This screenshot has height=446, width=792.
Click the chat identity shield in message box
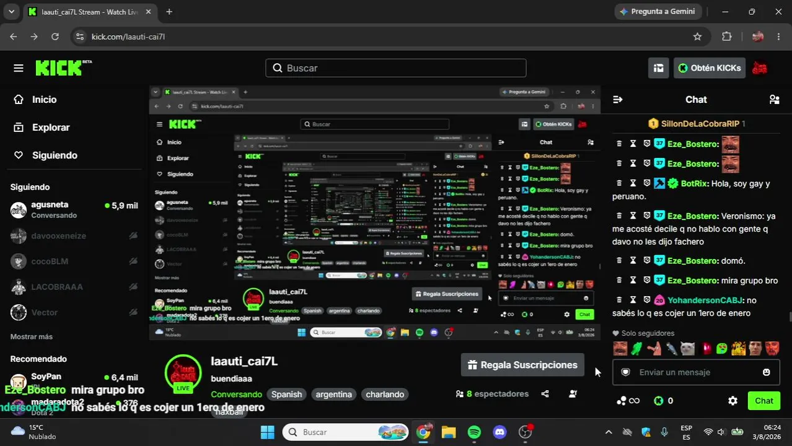click(625, 372)
